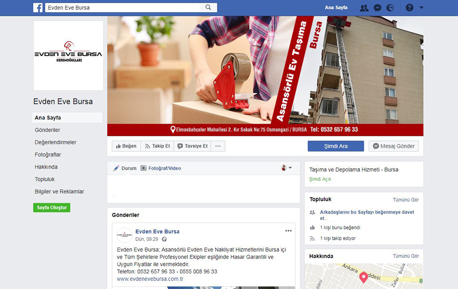
Task: Open the help question mark icon
Action: [x=410, y=8]
